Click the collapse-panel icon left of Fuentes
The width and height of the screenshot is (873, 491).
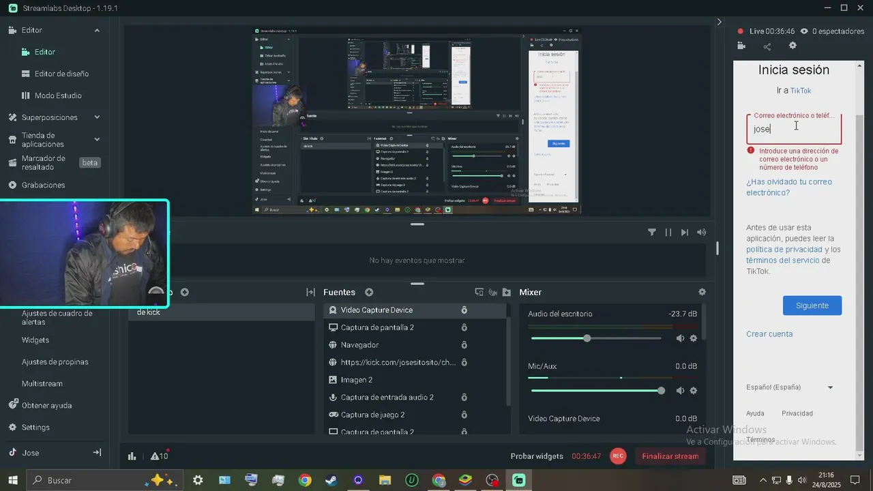[310, 292]
